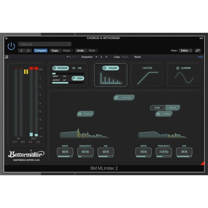The width and height of the screenshot is (208, 208).
Task: Click the FREQUENCY 315 Hz field
Action: 164,152
